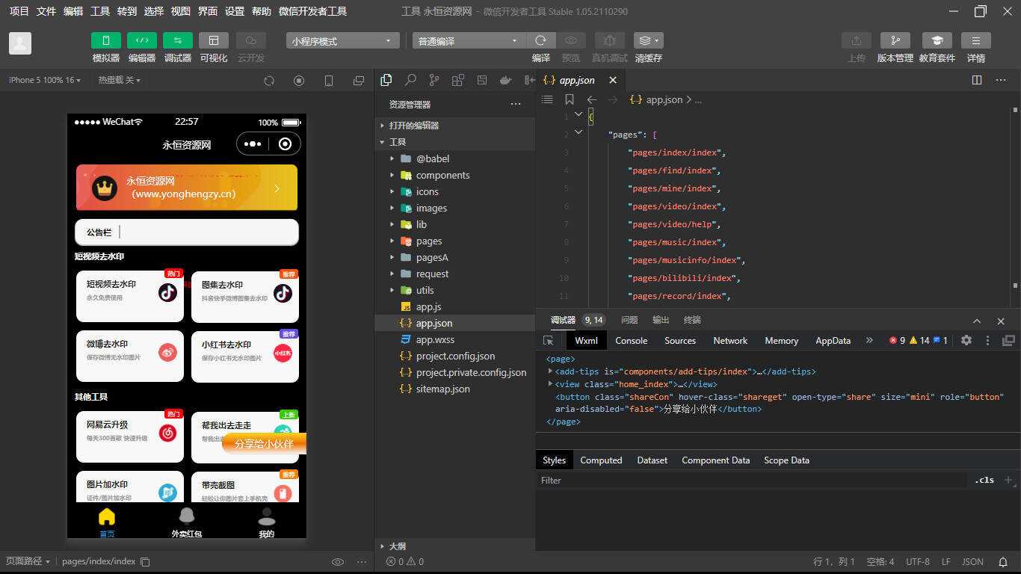Open the search icon in the sidebar
This screenshot has width=1021, height=574.
(x=410, y=80)
